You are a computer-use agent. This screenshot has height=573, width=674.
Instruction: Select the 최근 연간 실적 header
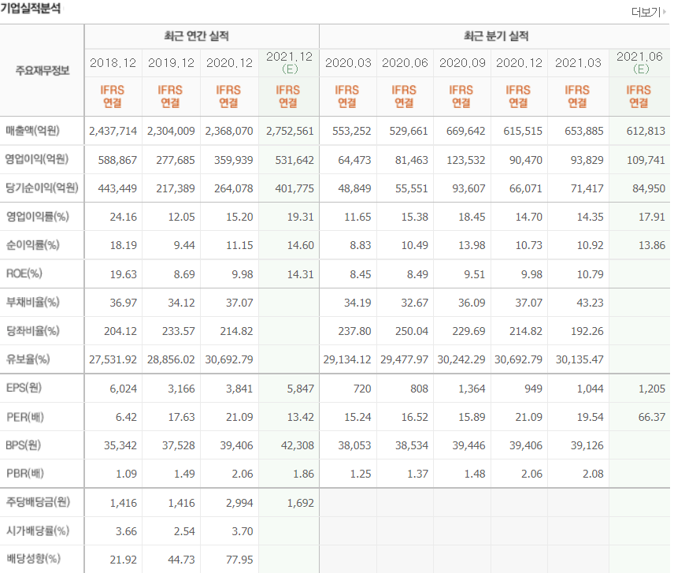tap(196, 36)
